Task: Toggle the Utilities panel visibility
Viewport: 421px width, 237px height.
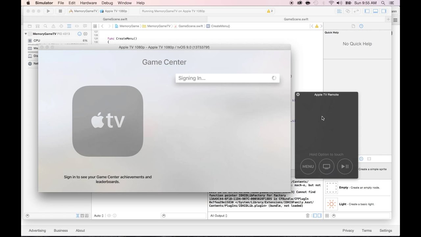Action: (x=384, y=11)
